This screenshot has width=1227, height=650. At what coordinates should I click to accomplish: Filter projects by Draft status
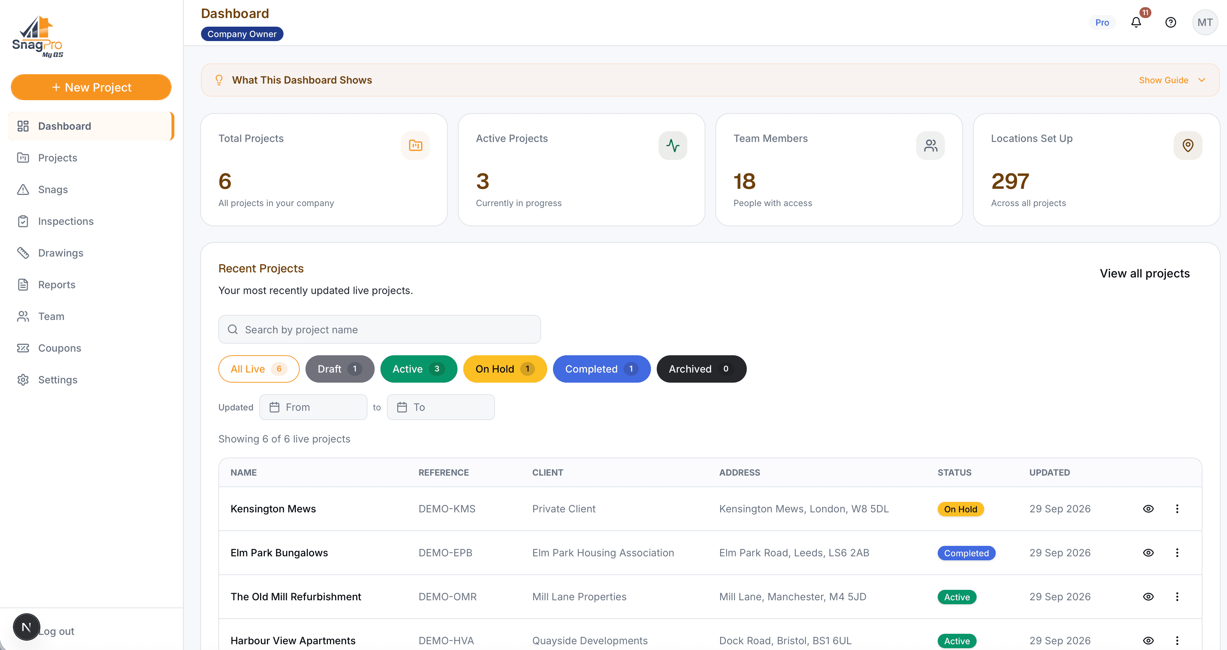pyautogui.click(x=340, y=369)
